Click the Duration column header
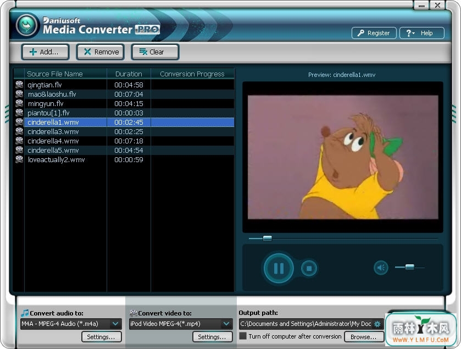The width and height of the screenshot is (461, 349). pos(129,74)
